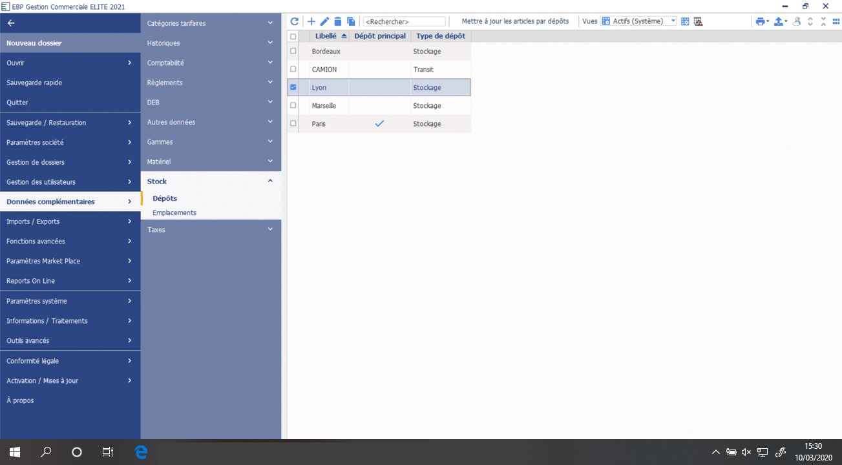Delete the selected depot with the trash icon
Screen dimensions: 842x465
[338, 21]
